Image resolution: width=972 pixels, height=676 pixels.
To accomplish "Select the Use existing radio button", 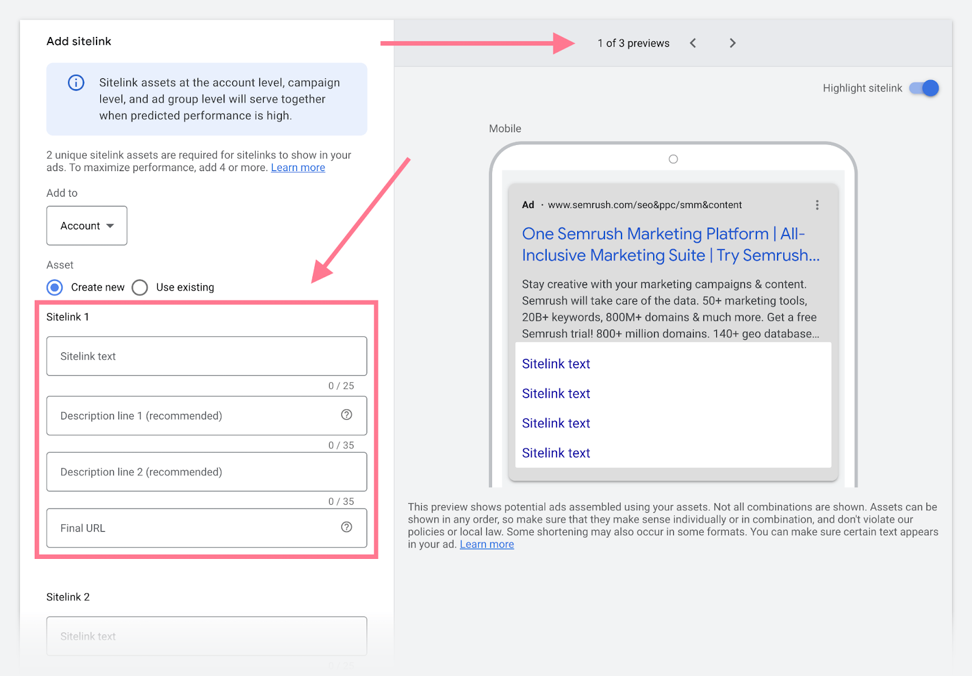I will [x=140, y=287].
